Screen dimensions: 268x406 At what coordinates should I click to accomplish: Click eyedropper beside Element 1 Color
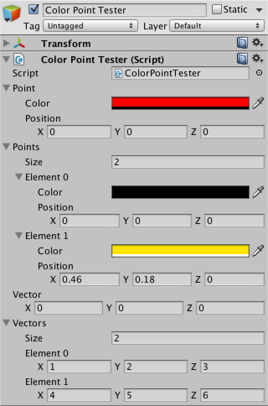tap(258, 251)
